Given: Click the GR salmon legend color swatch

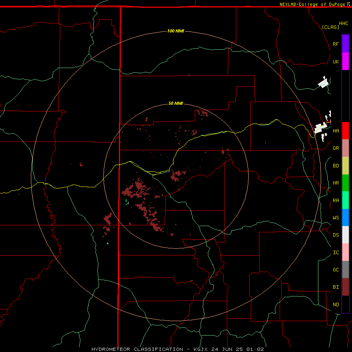Looking at the screenshot, I should click(345, 148).
